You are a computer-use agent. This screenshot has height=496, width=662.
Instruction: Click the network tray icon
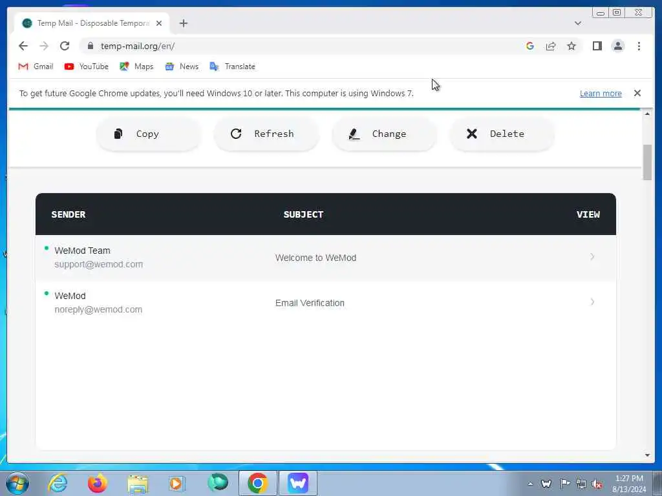click(581, 484)
